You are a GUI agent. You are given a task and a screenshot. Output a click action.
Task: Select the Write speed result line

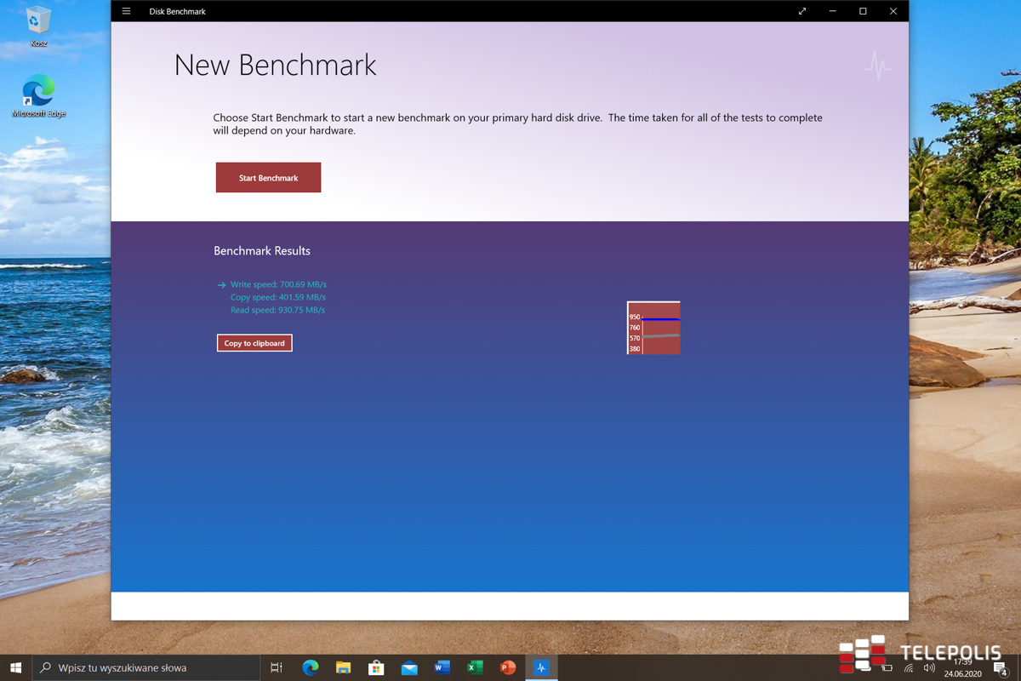pos(278,284)
